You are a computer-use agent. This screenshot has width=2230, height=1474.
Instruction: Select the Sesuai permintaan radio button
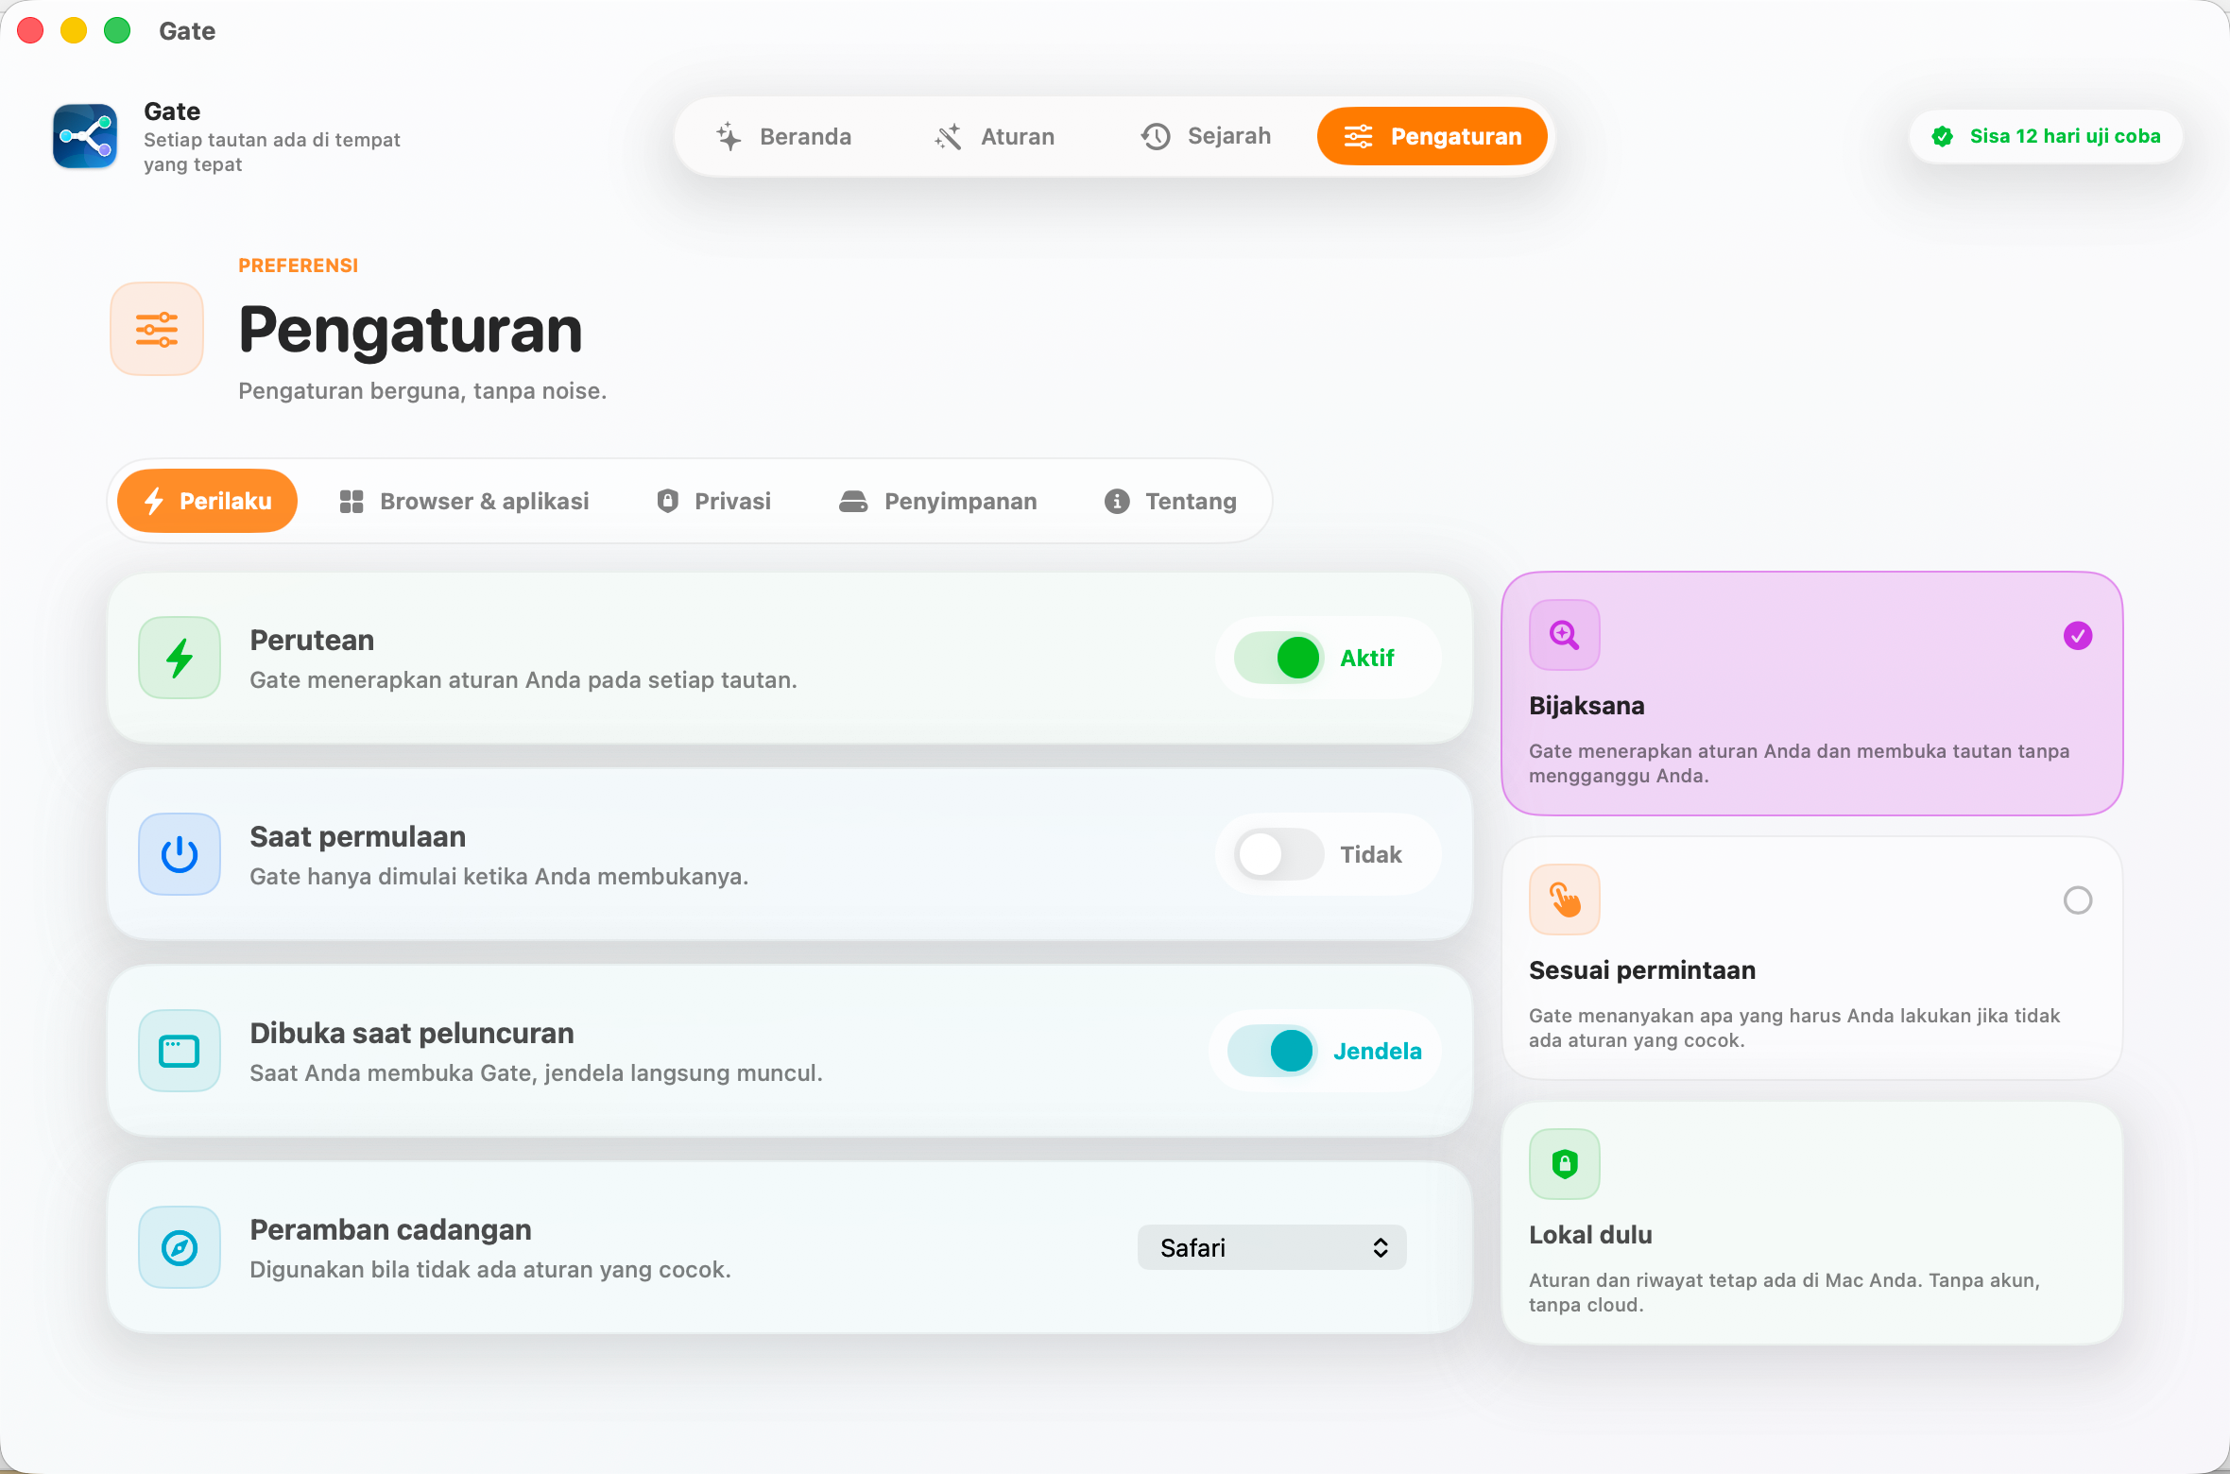2078,900
